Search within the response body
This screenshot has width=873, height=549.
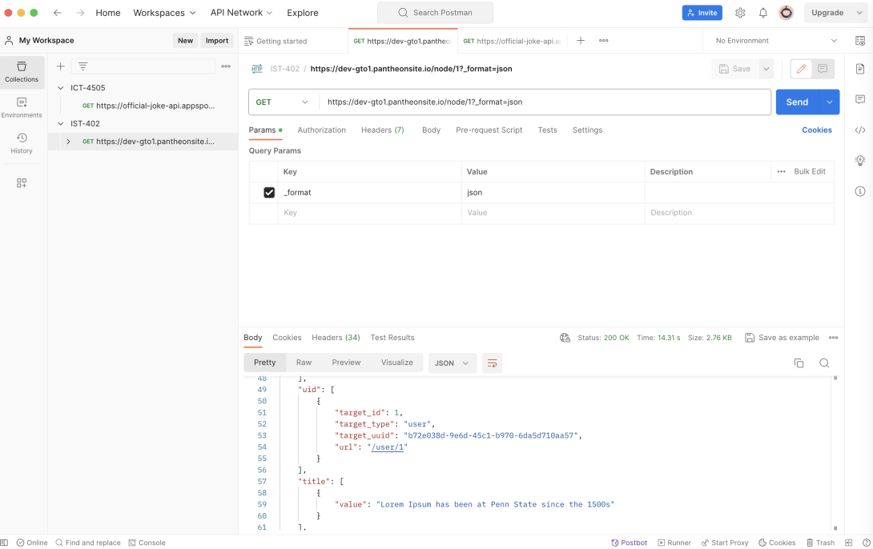point(824,363)
